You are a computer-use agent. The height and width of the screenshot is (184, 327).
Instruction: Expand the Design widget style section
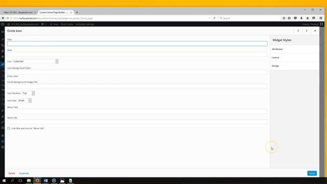click(294, 66)
